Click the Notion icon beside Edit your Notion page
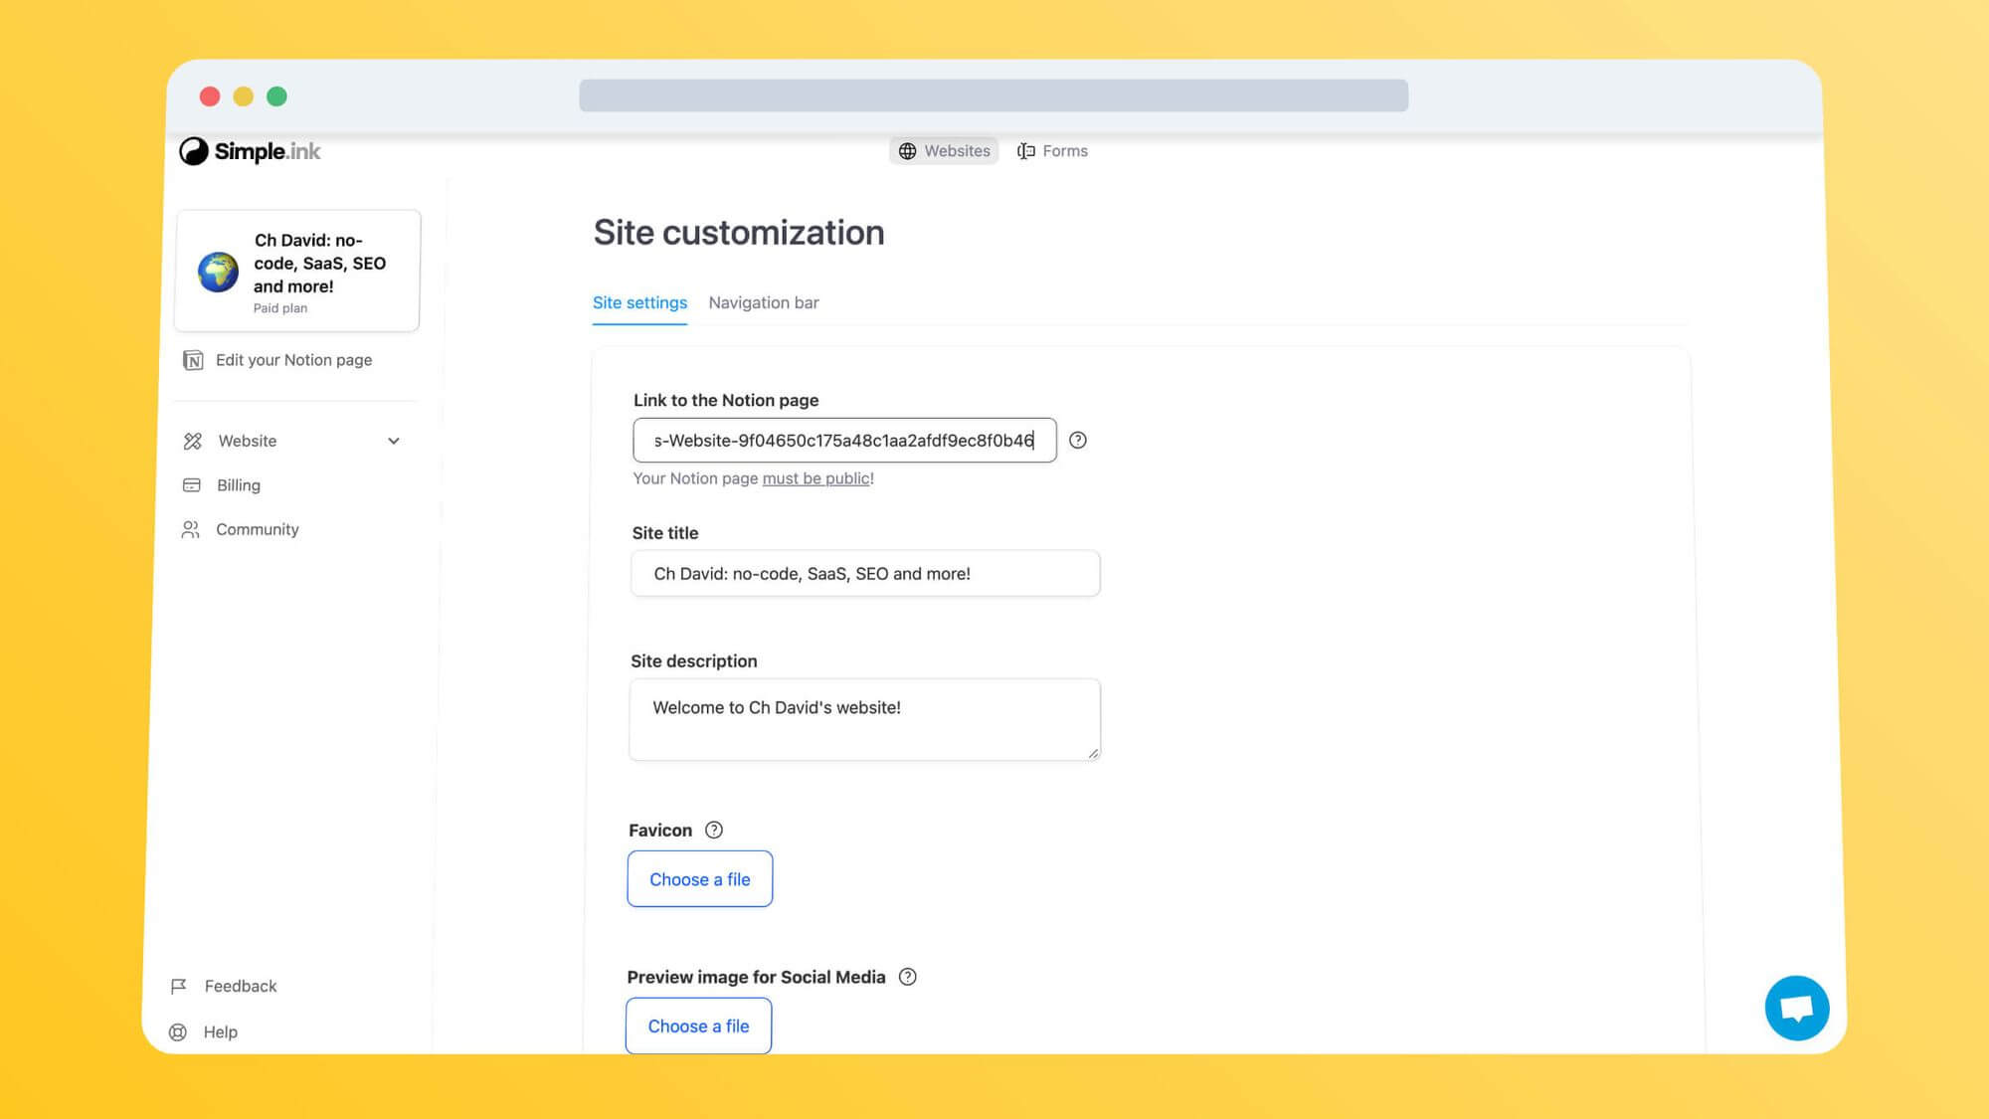 [193, 360]
